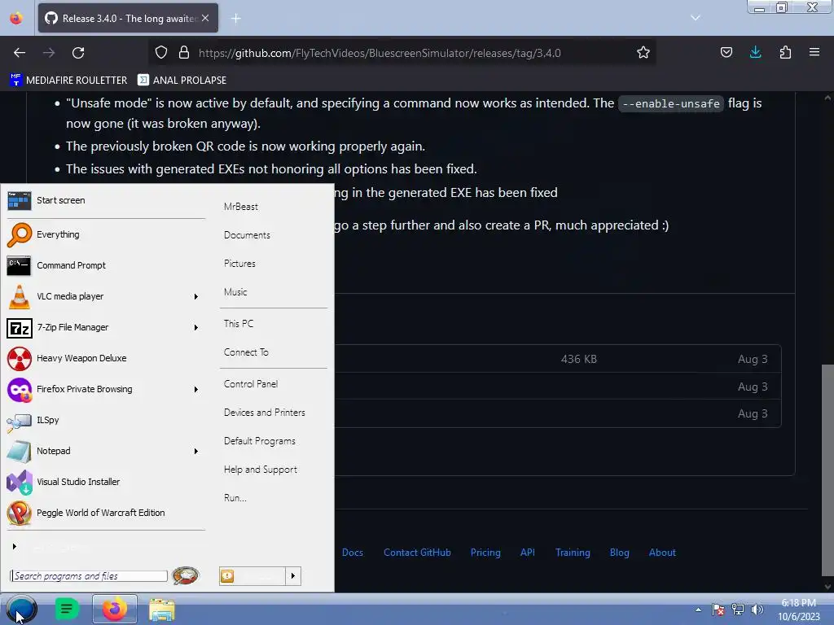Open Pricing footer link
The width and height of the screenshot is (834, 625).
[485, 553]
